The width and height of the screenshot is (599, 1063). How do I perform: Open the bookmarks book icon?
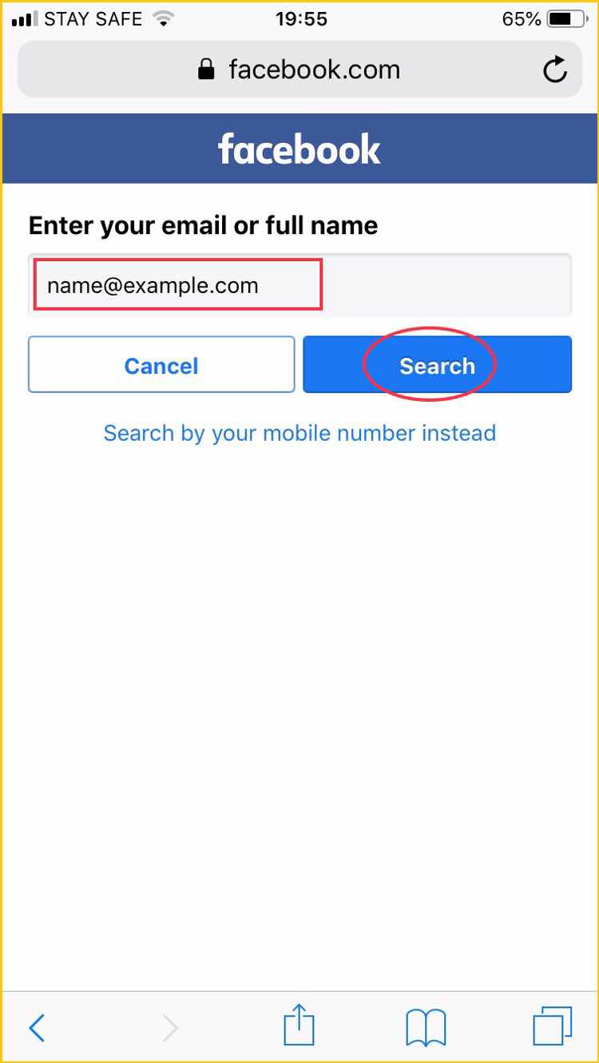tap(426, 1028)
